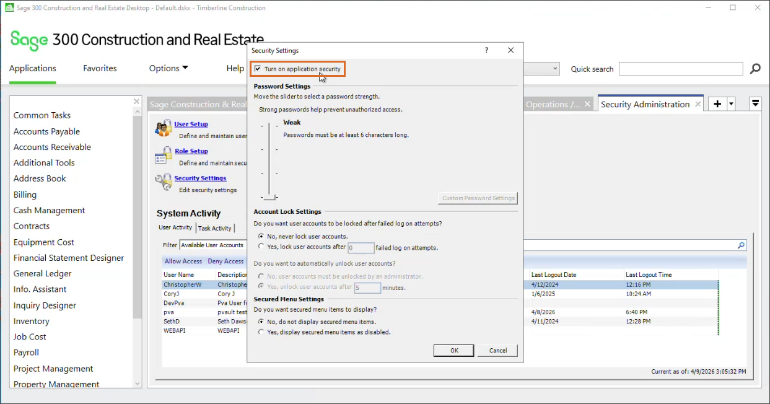
Task: Click the User Setup people icon
Action: (164, 128)
